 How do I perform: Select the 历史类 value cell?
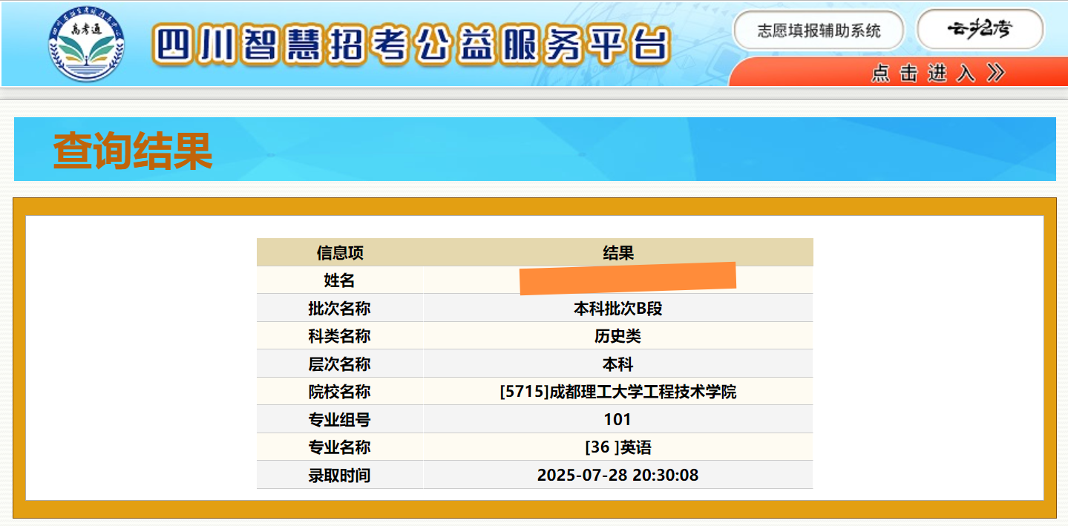coord(618,336)
